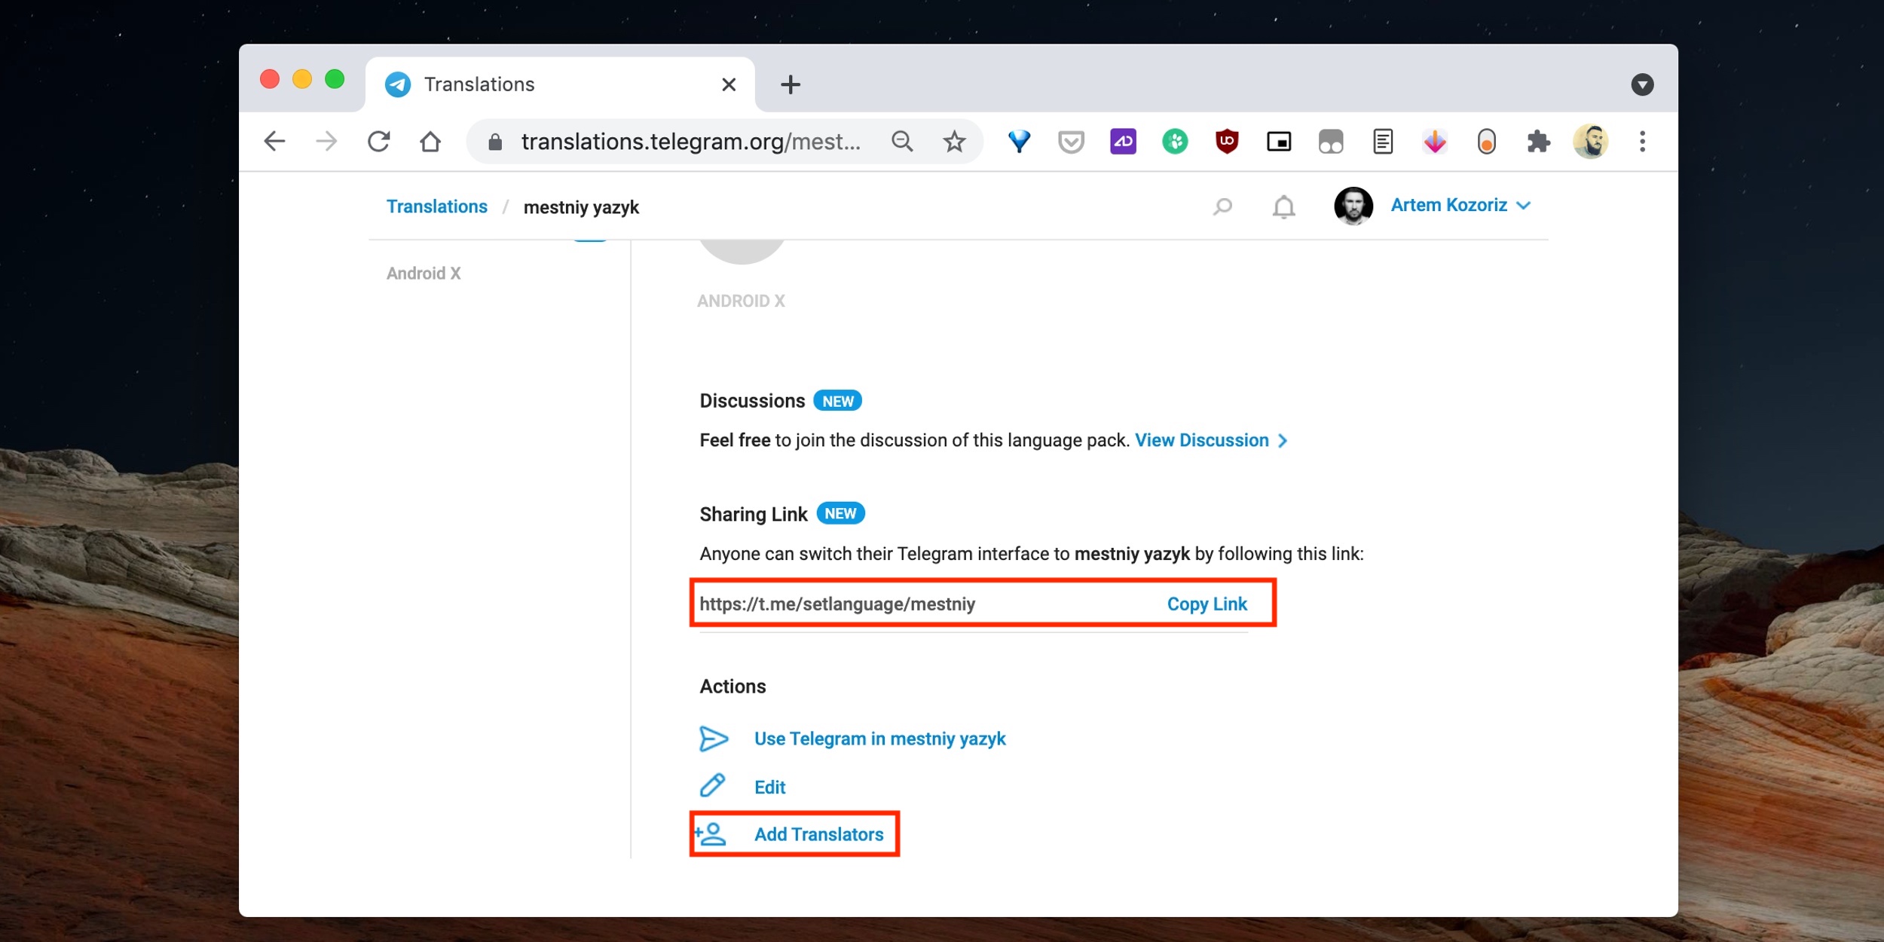Open the green round extension icon
This screenshot has height=942, width=1884.
1175,141
